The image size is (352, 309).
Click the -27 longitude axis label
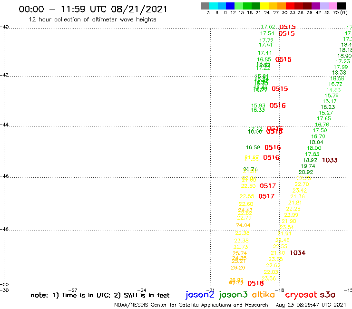73,290
